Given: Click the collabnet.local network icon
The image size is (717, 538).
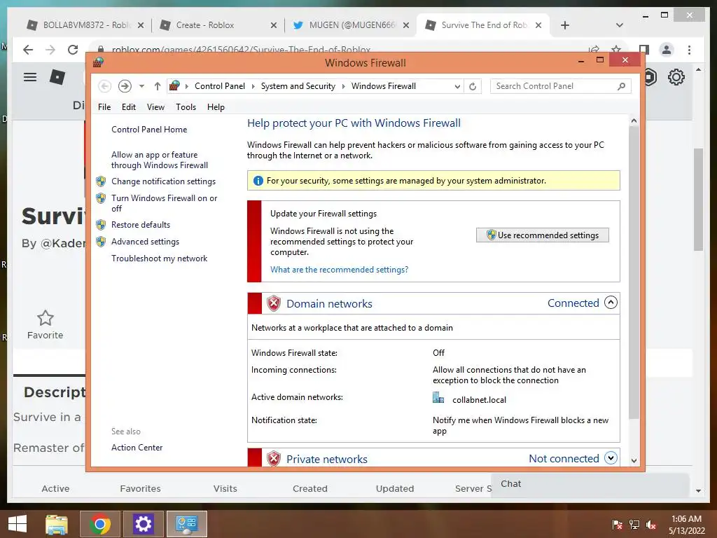Looking at the screenshot, I should pos(438,398).
